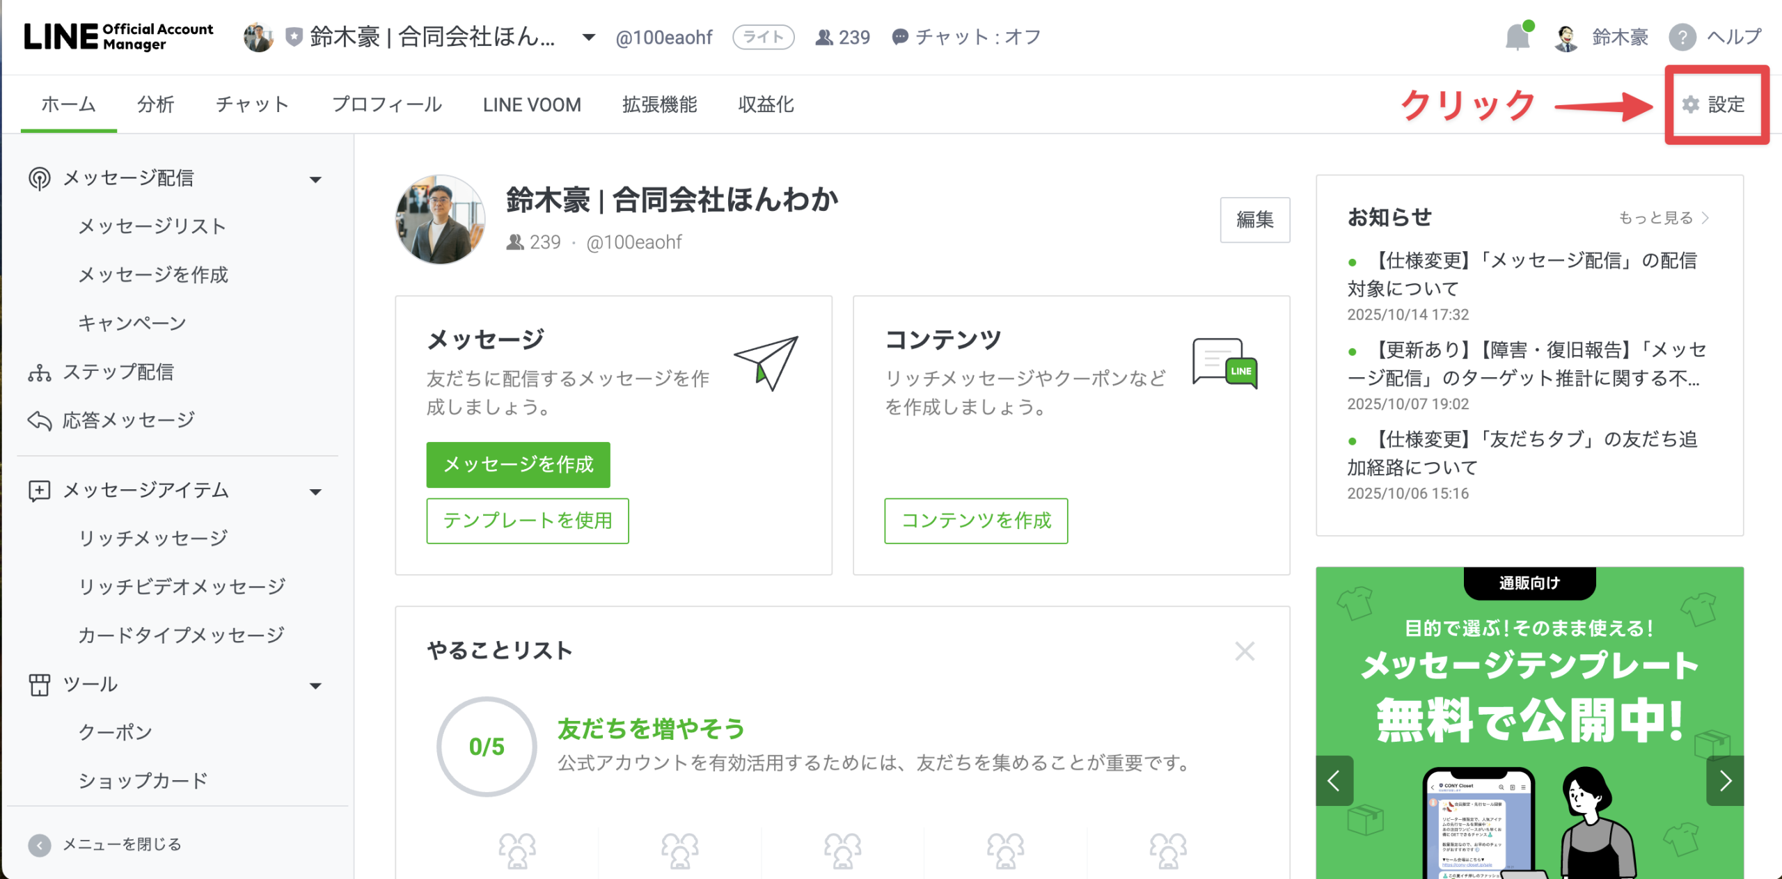
Task: Show next banner with right arrow
Action: [1725, 781]
